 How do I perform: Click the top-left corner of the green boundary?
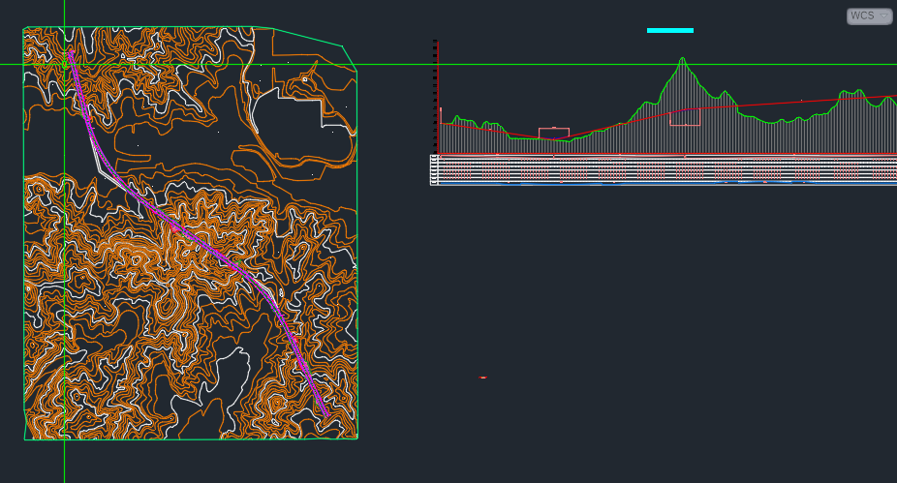coord(24,28)
